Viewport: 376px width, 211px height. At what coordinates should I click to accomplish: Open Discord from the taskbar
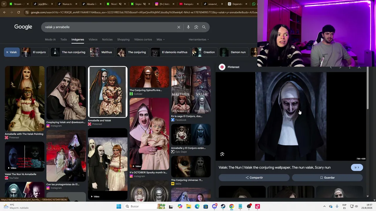[214, 206]
